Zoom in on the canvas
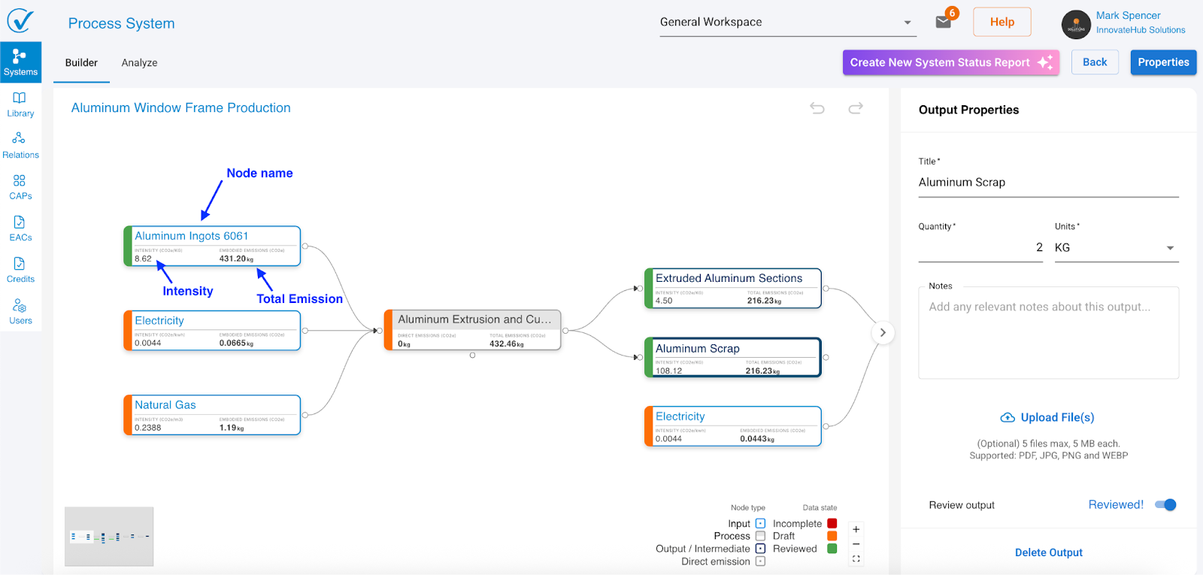 856,529
